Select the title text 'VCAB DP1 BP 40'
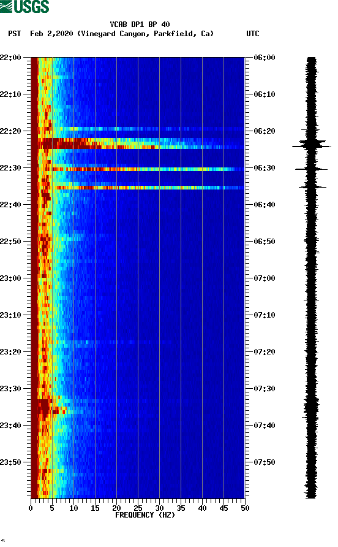Viewport: 338px width, 547px height. [x=140, y=25]
